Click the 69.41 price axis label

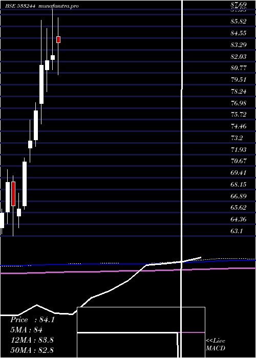[239, 173]
